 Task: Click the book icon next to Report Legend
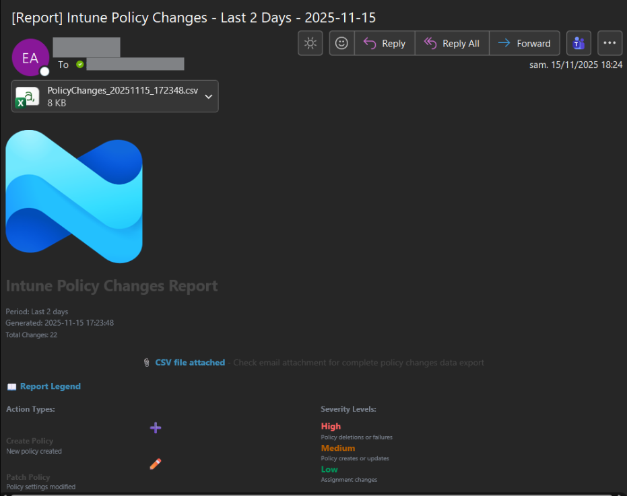(11, 386)
